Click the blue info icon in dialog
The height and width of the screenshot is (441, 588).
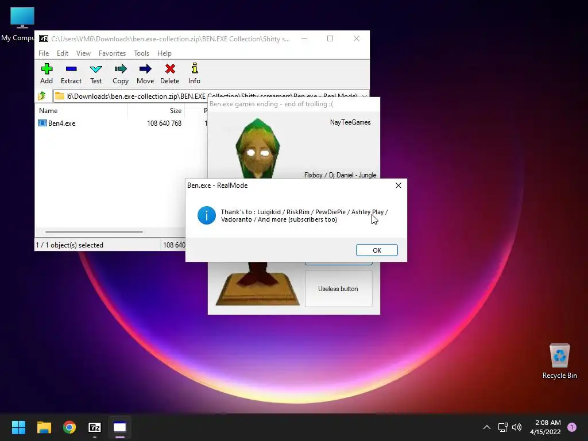tap(207, 215)
